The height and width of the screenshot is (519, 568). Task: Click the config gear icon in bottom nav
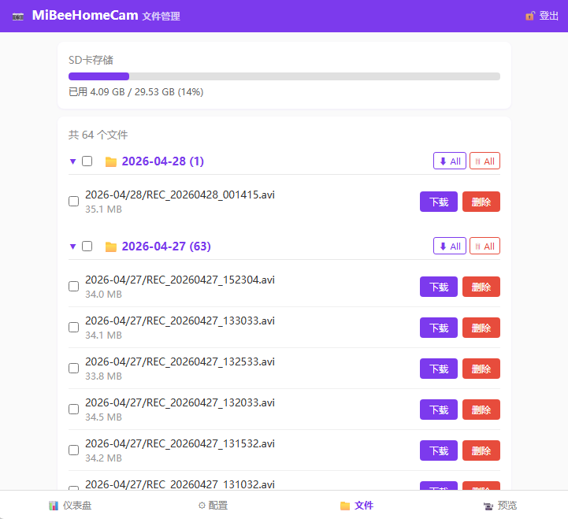point(202,506)
